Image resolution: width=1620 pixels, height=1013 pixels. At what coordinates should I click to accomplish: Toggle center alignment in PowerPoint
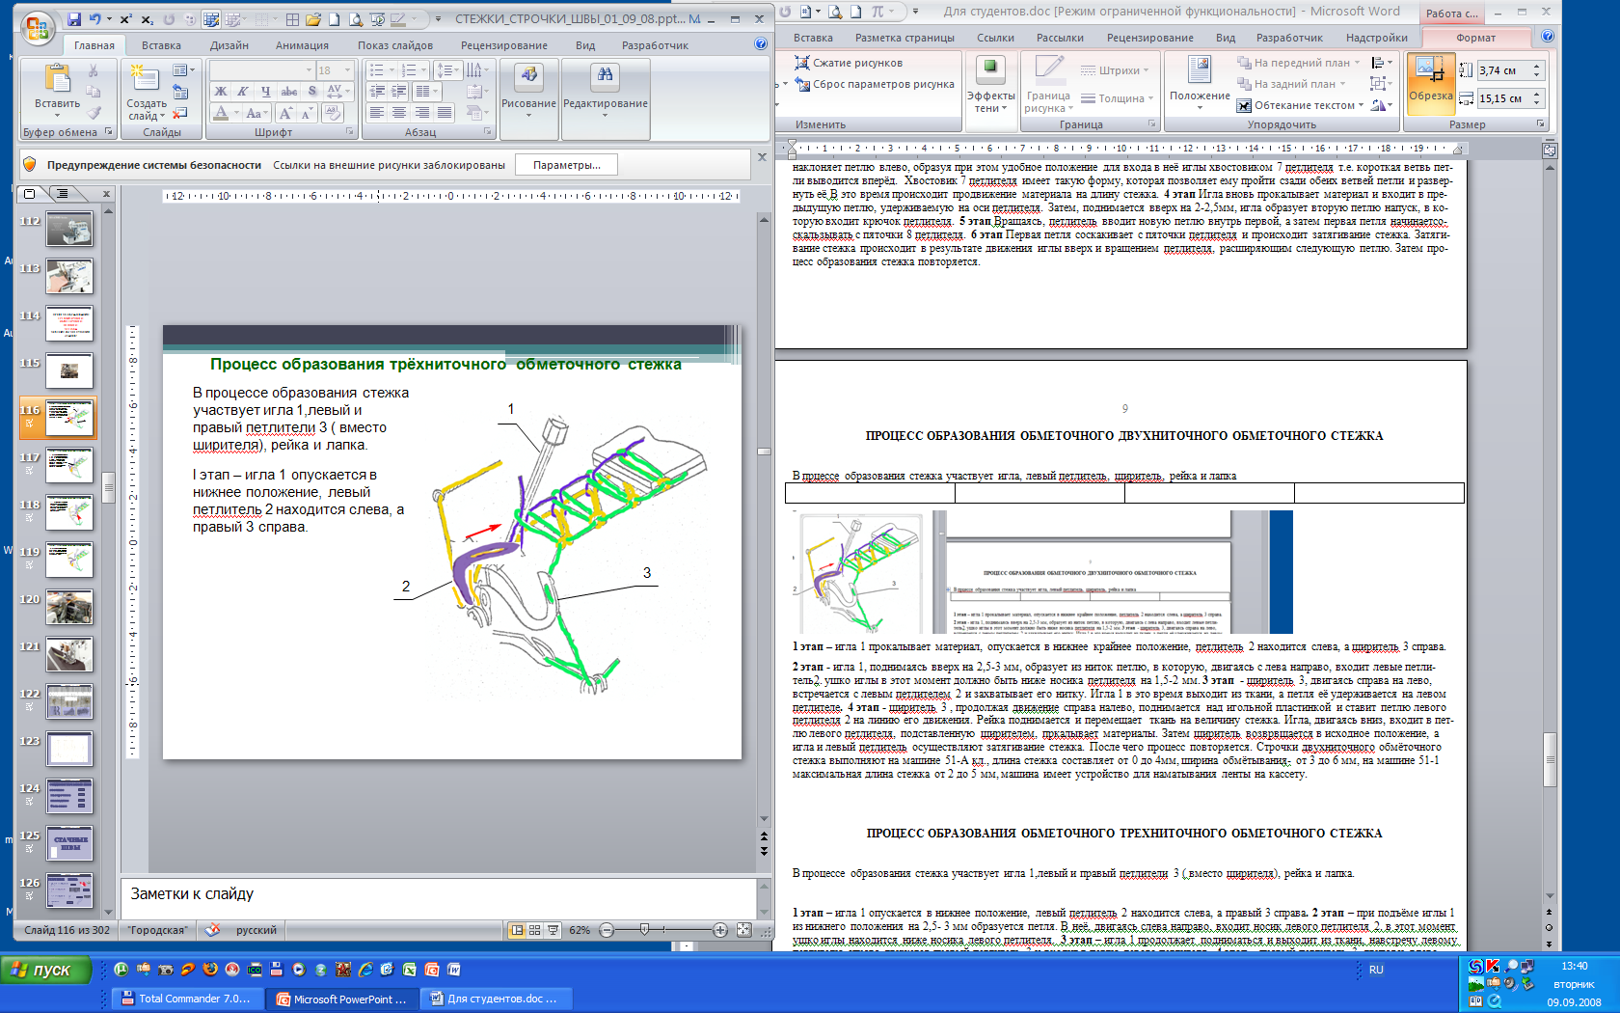pos(399,113)
